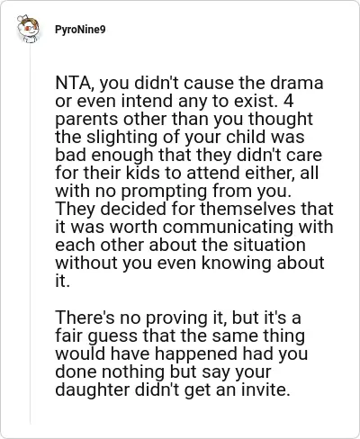The width and height of the screenshot is (360, 439).
Task: Open PyroNine9's Reddit avatar
Action: (28, 29)
